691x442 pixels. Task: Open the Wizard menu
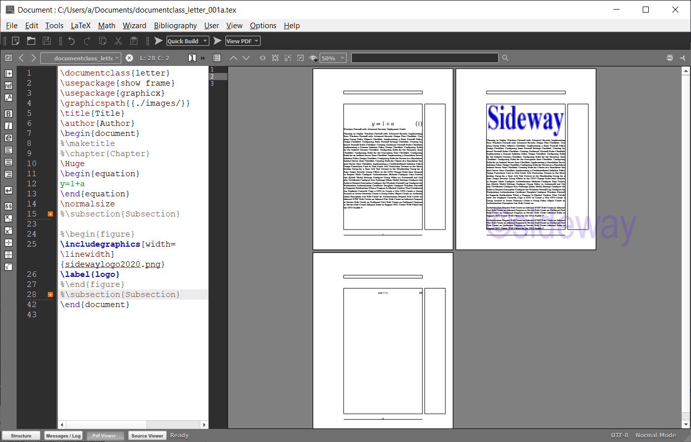[134, 26]
